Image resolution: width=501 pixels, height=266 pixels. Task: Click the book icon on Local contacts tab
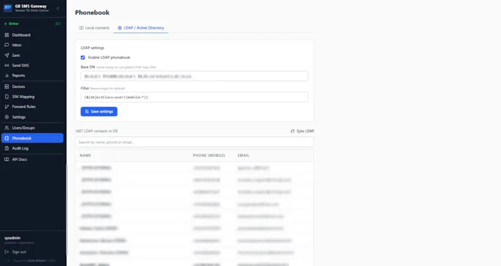tap(81, 28)
